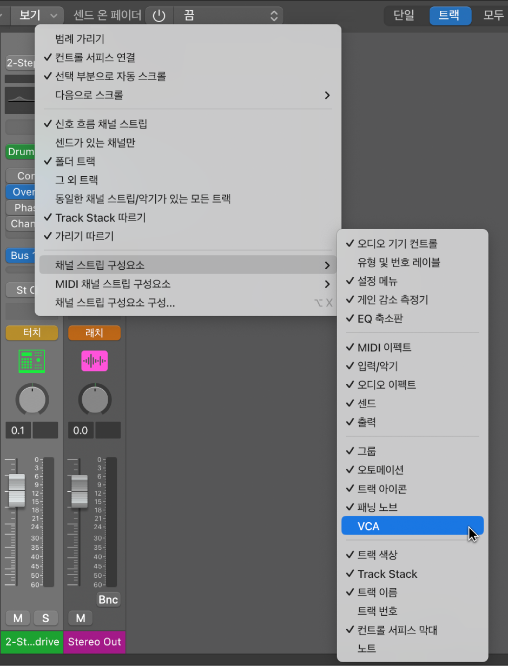Click the Bnc icon on the Stereo Out channel
The image size is (508, 666).
tap(108, 599)
